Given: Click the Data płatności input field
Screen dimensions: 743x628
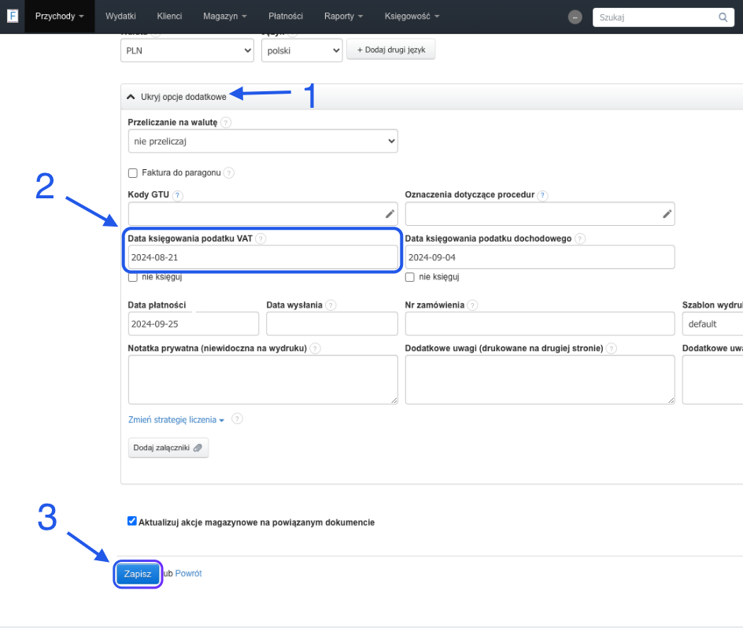Looking at the screenshot, I should point(193,323).
